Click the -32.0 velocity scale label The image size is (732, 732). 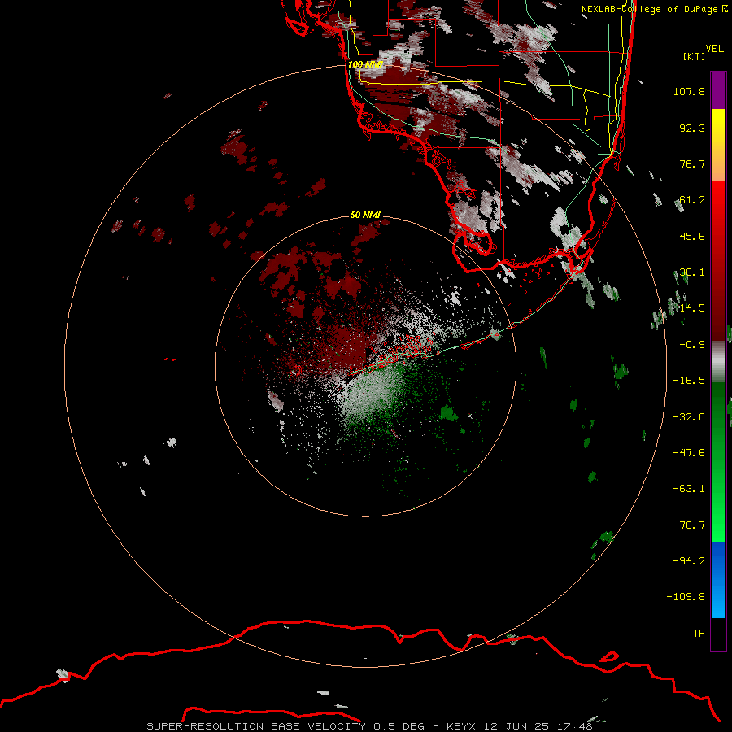point(689,417)
